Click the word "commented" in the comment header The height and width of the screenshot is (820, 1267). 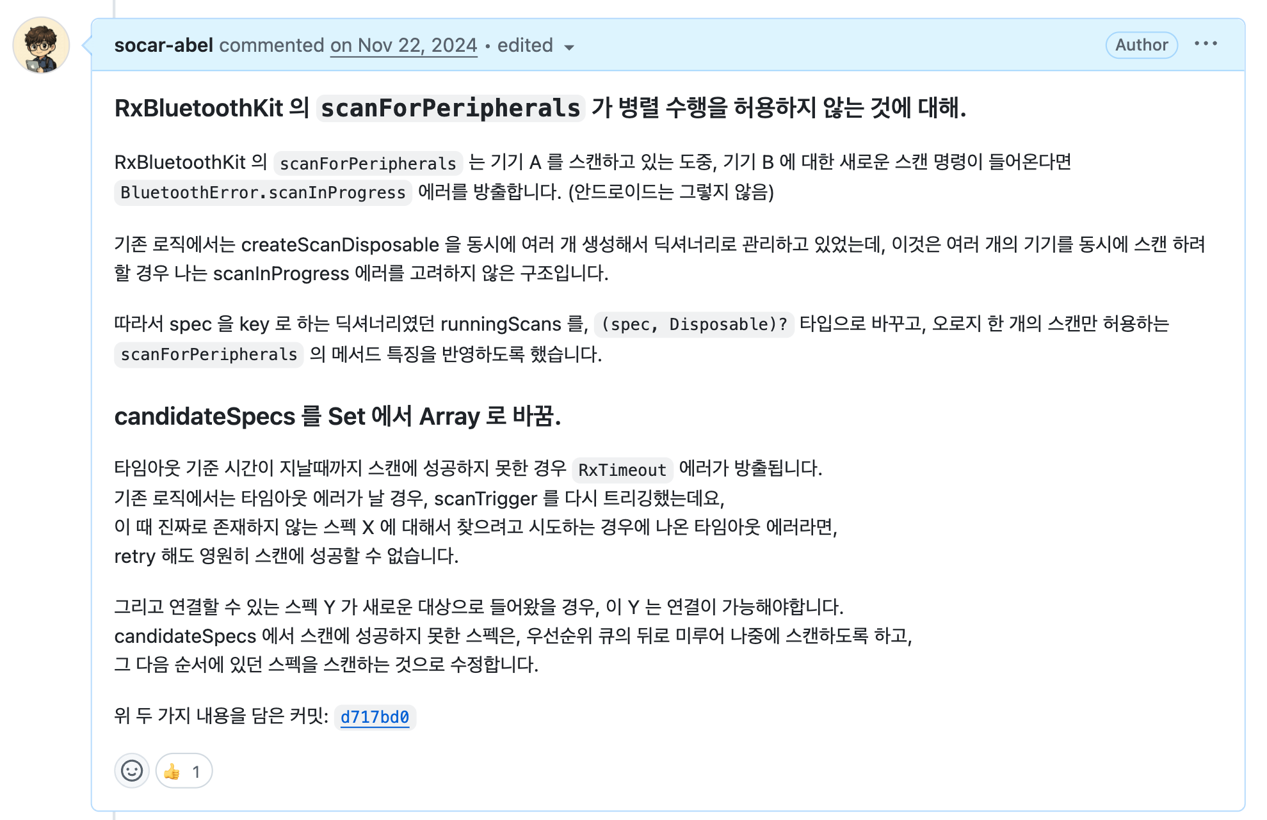tap(271, 45)
